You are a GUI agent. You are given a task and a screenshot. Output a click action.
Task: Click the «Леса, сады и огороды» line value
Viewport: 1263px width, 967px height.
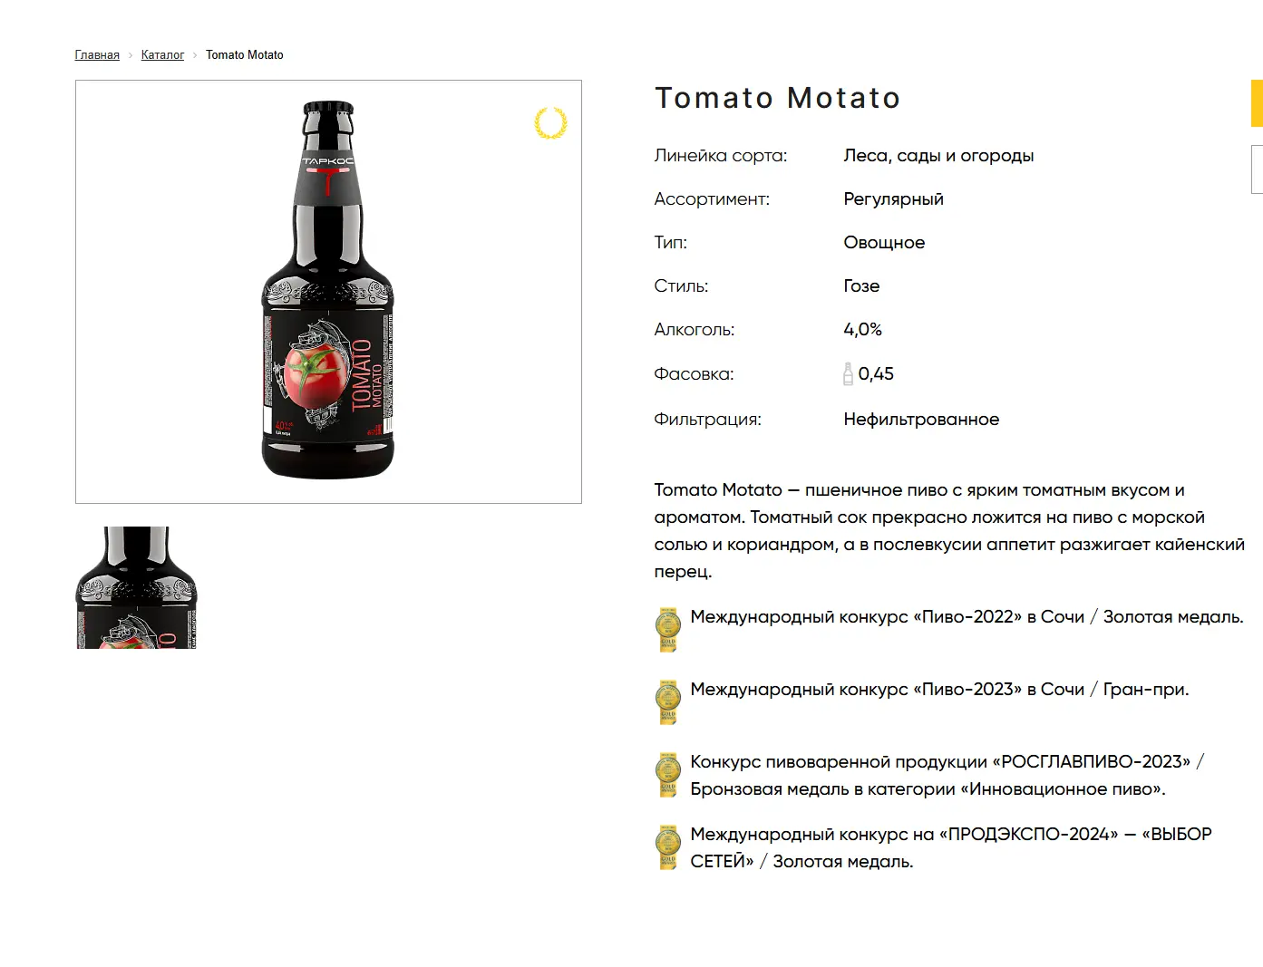pos(938,156)
